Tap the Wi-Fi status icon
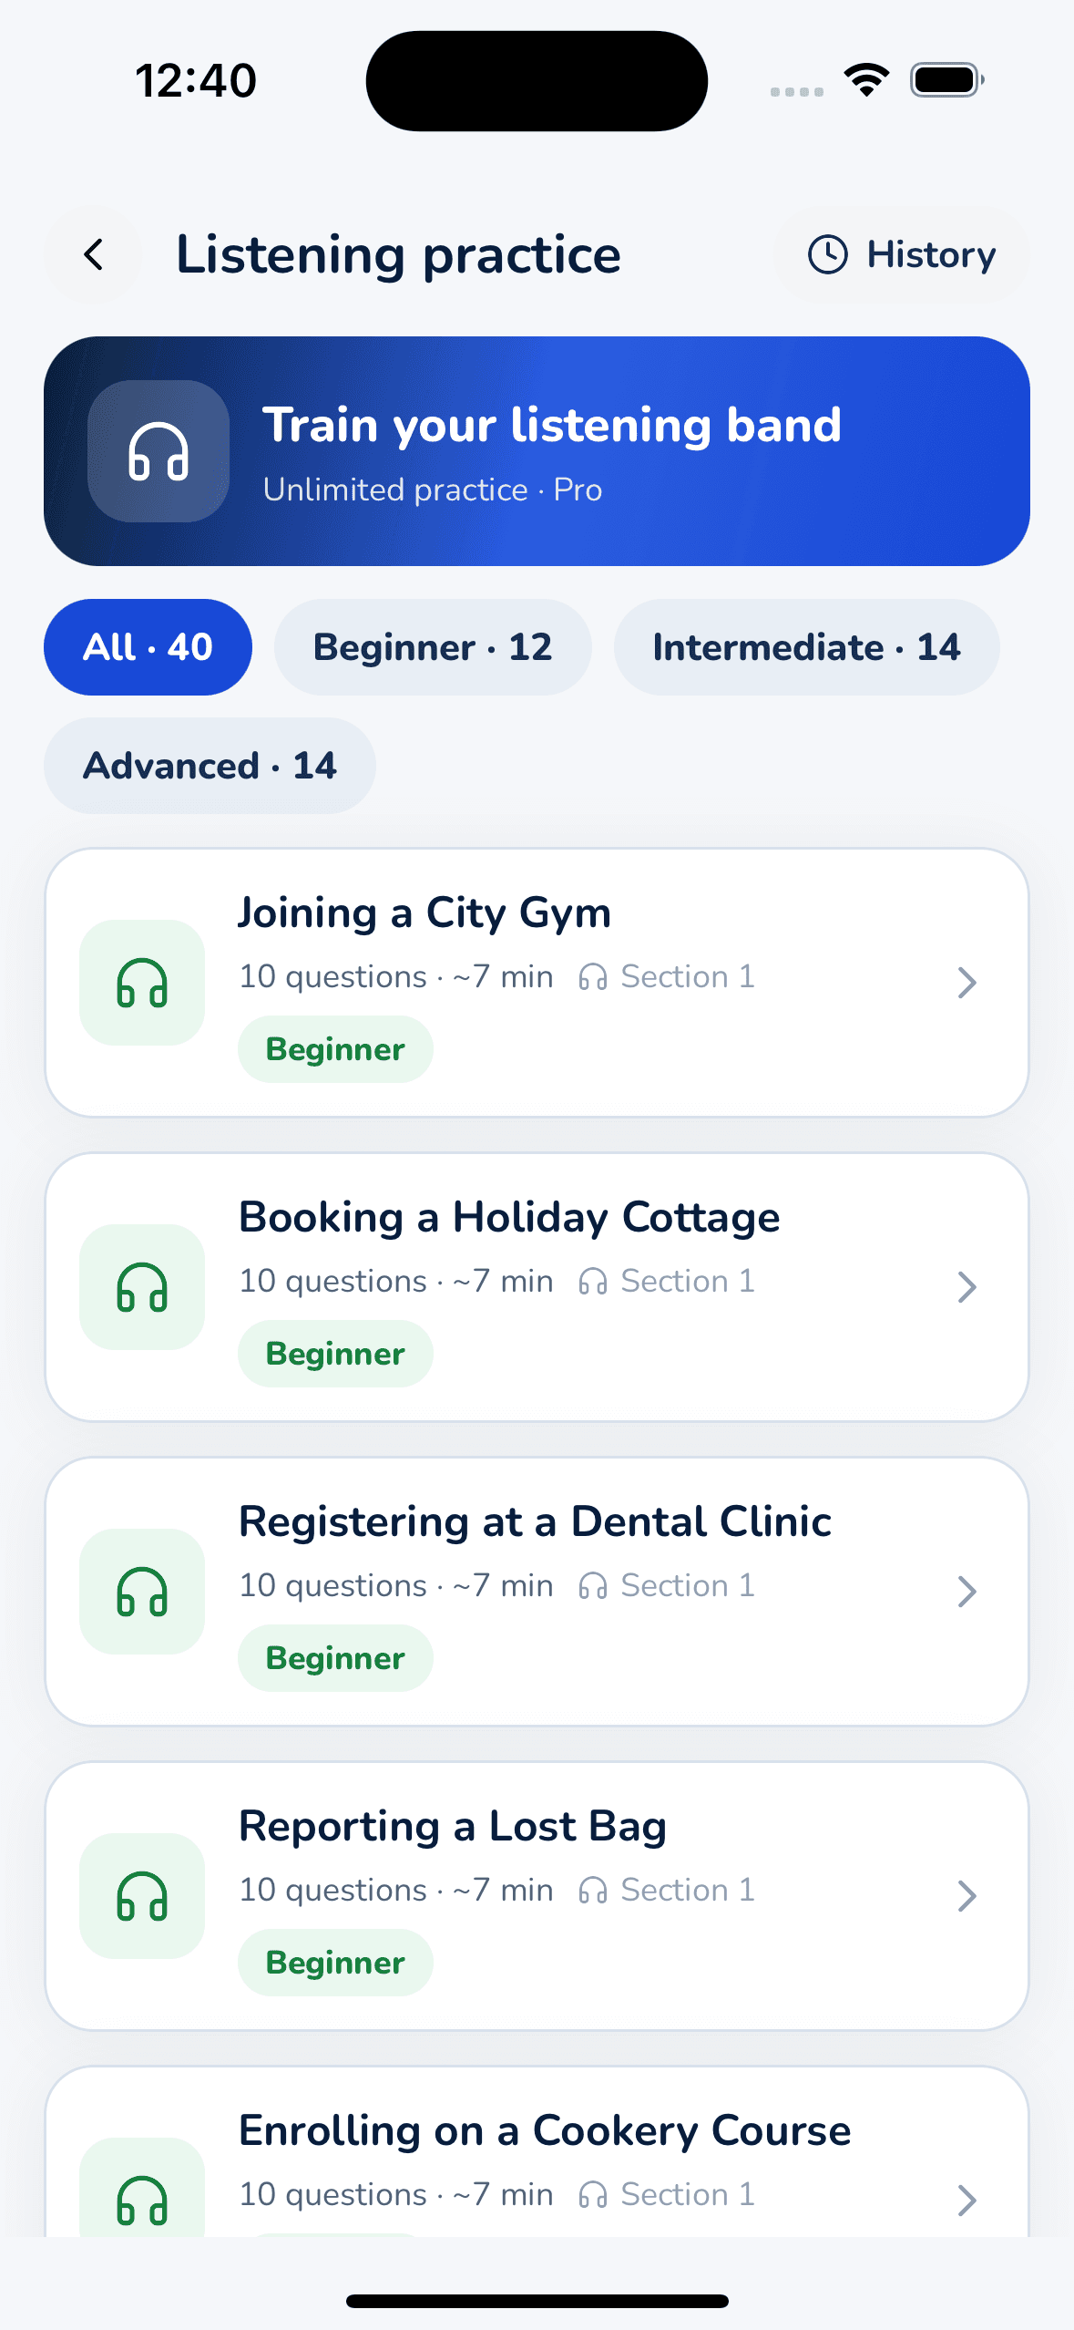 coord(866,80)
